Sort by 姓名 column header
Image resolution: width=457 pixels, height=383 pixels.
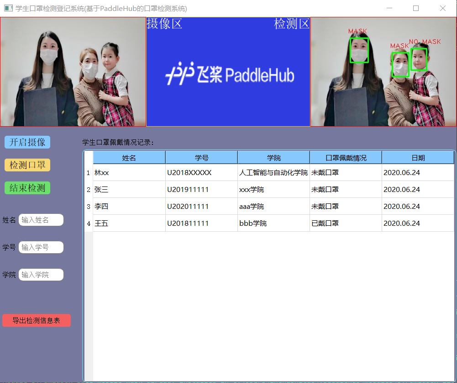(129, 158)
